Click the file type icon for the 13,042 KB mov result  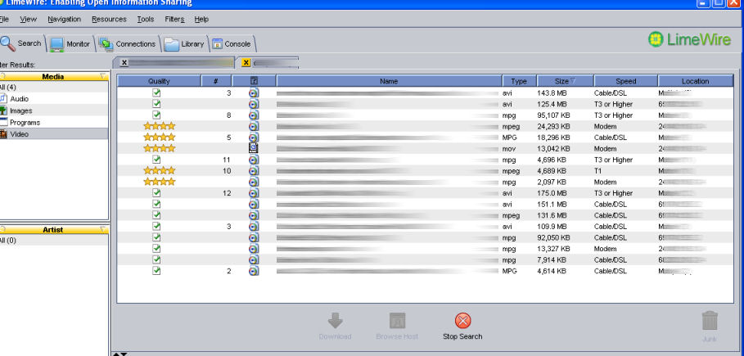tap(254, 148)
